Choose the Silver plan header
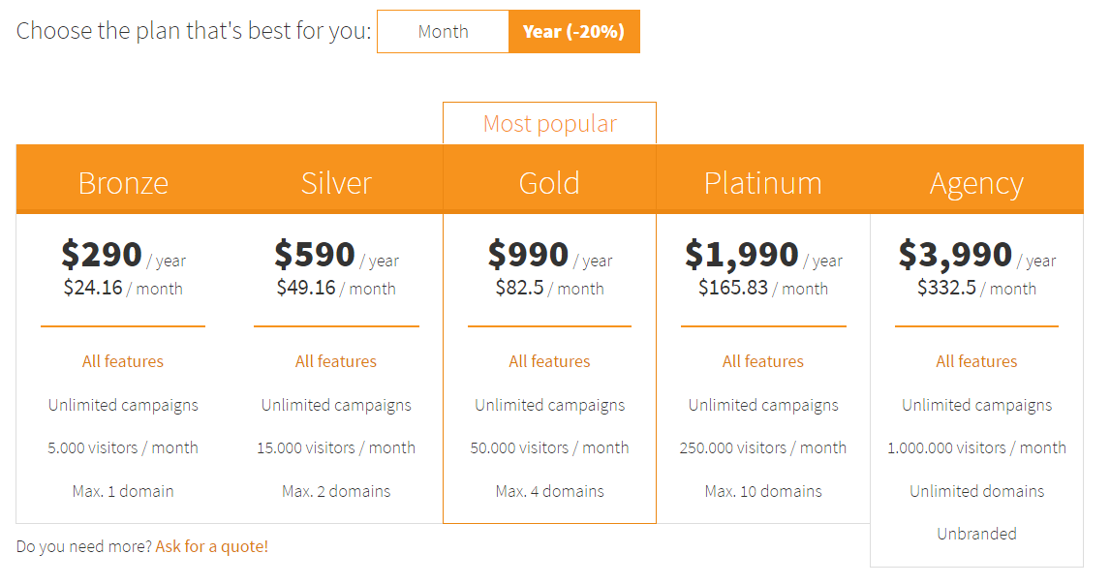The height and width of the screenshot is (585, 1110). tap(336, 183)
